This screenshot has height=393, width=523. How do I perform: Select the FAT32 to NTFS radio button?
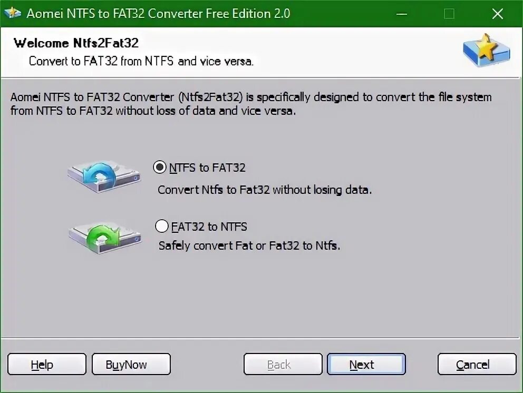(x=162, y=226)
